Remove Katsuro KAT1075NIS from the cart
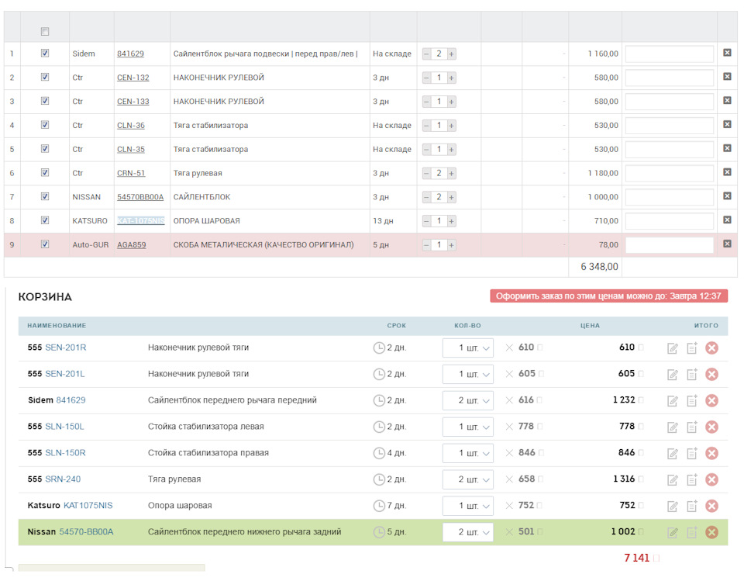Image resolution: width=744 pixels, height=588 pixels. click(711, 506)
